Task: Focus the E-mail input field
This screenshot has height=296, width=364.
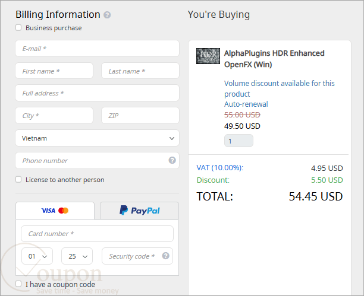Action: [98, 49]
